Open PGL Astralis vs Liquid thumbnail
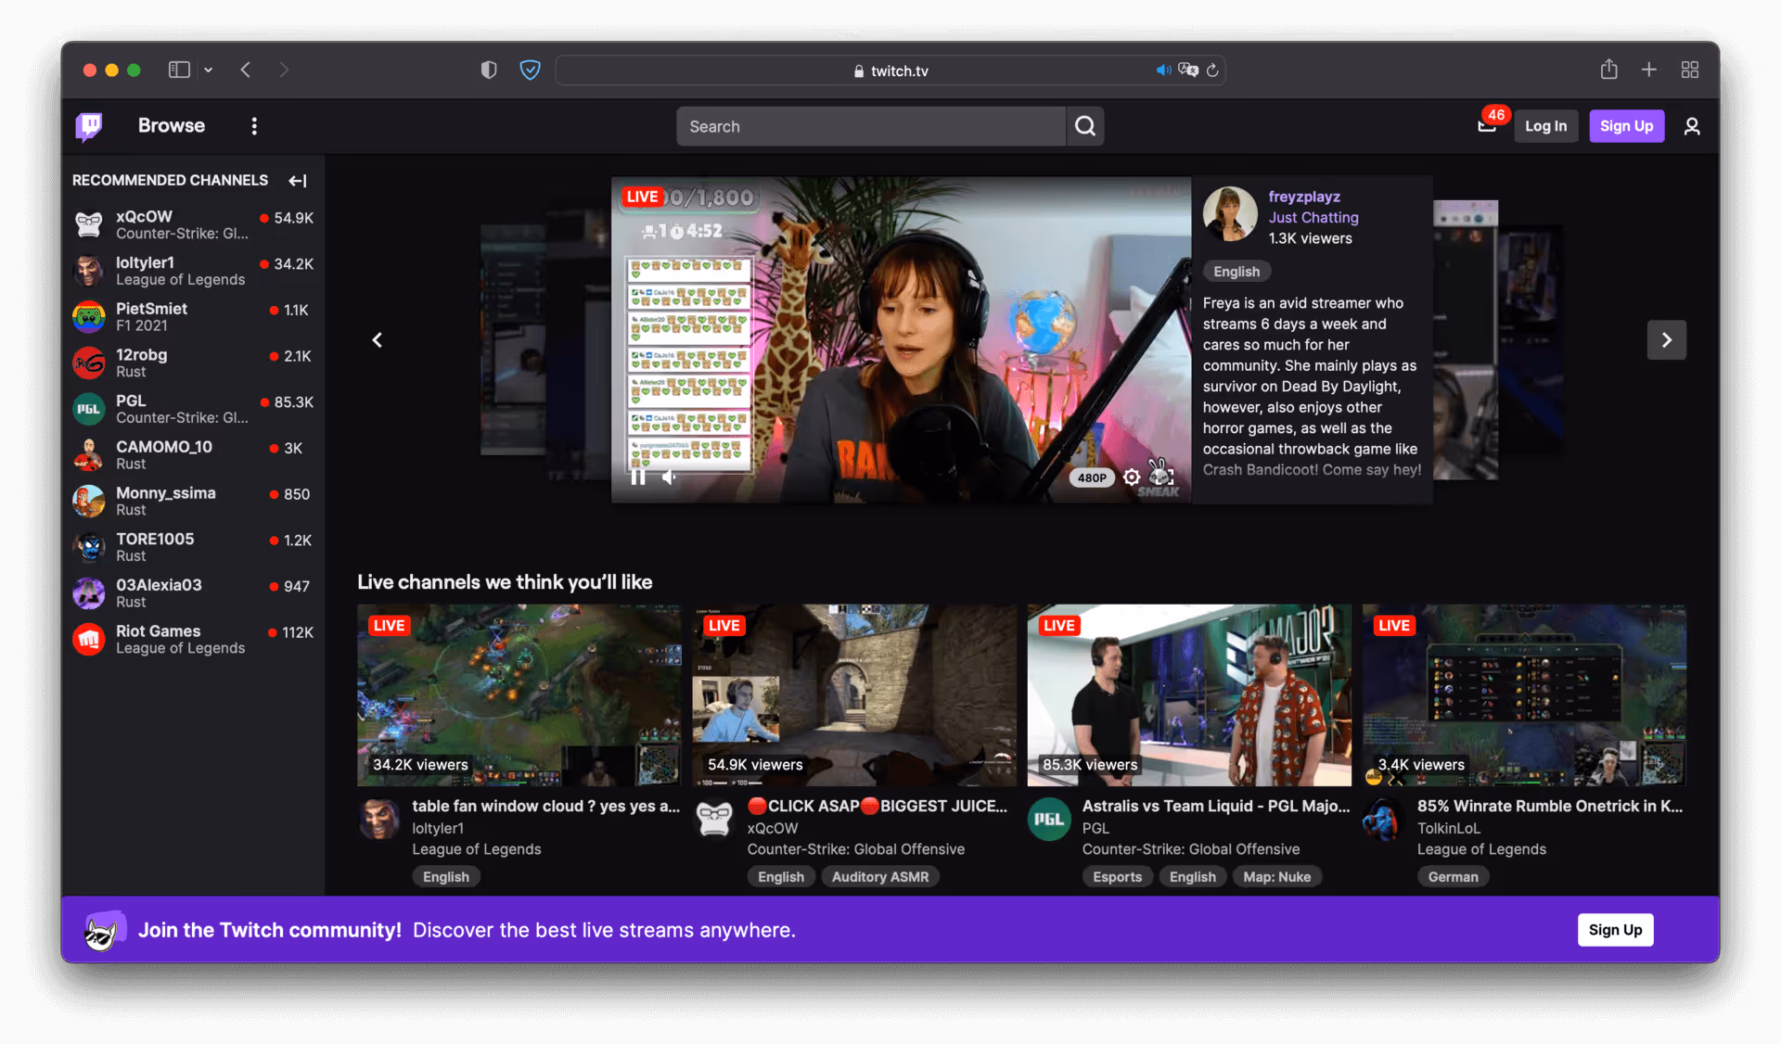Viewport: 1781px width, 1044px height. click(1189, 695)
